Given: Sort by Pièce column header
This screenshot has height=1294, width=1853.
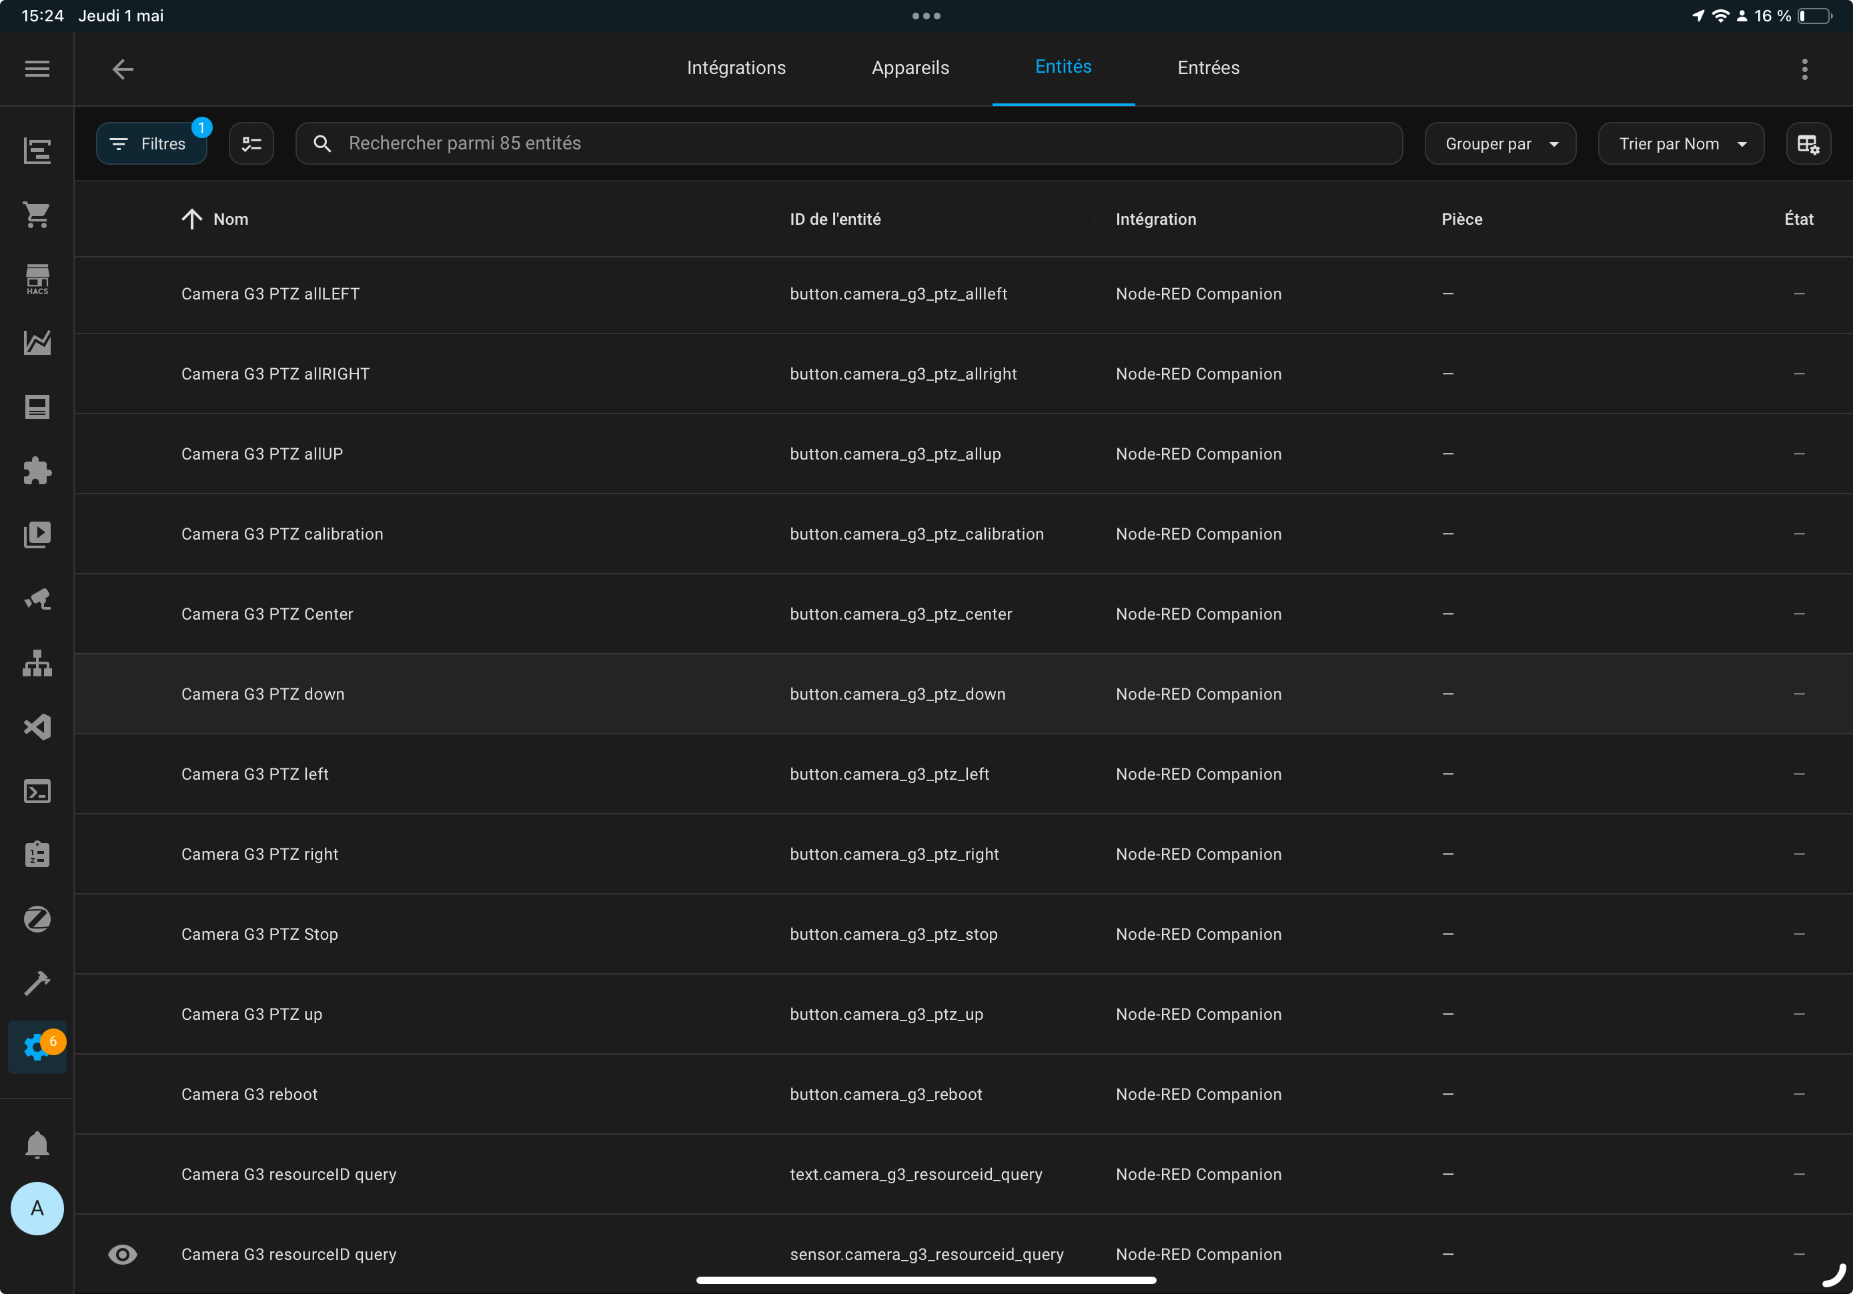Looking at the screenshot, I should 1461,219.
